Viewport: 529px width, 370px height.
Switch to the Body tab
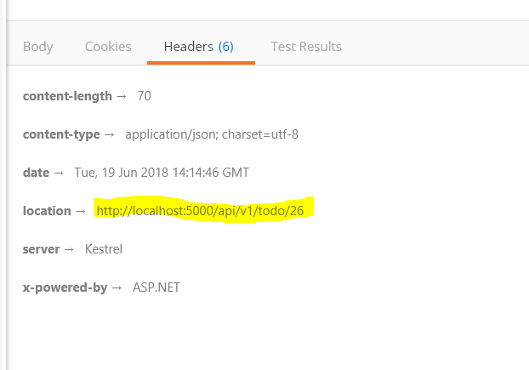coord(37,47)
